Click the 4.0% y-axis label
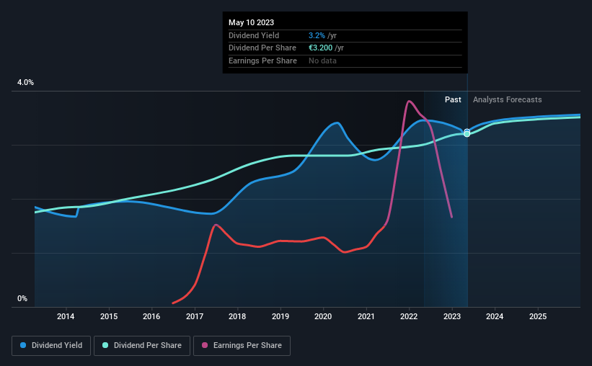Screen dimensions: 592x366 (25, 82)
